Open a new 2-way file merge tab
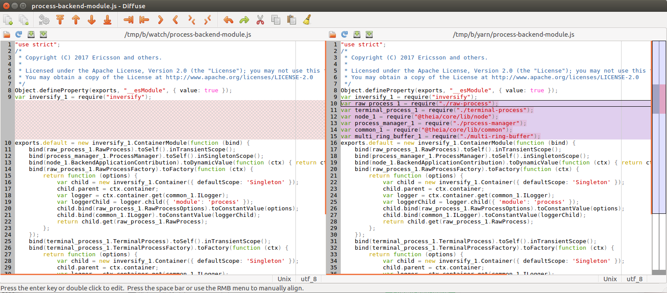This screenshot has width=667, height=293. tap(8, 20)
